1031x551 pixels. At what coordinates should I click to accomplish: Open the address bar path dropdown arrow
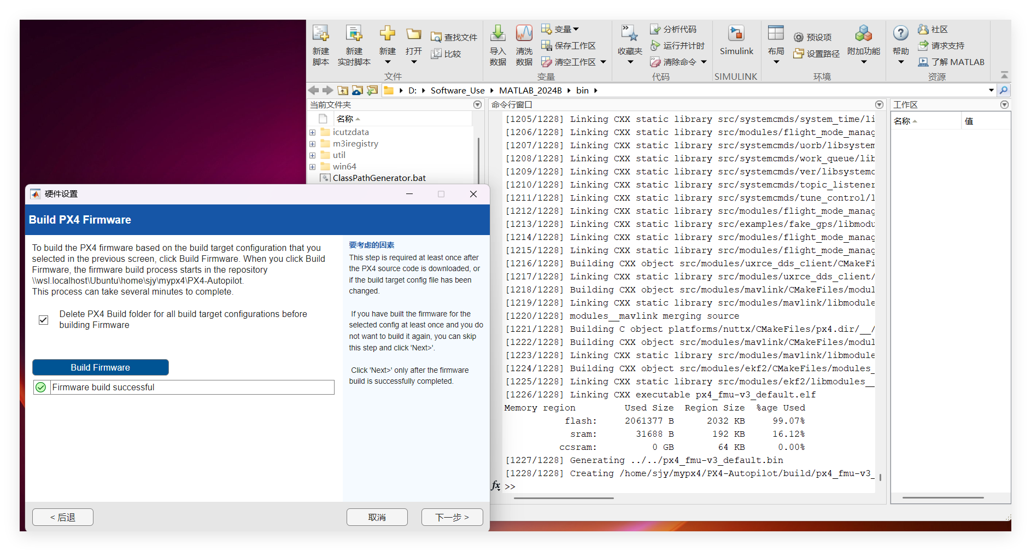tap(991, 90)
